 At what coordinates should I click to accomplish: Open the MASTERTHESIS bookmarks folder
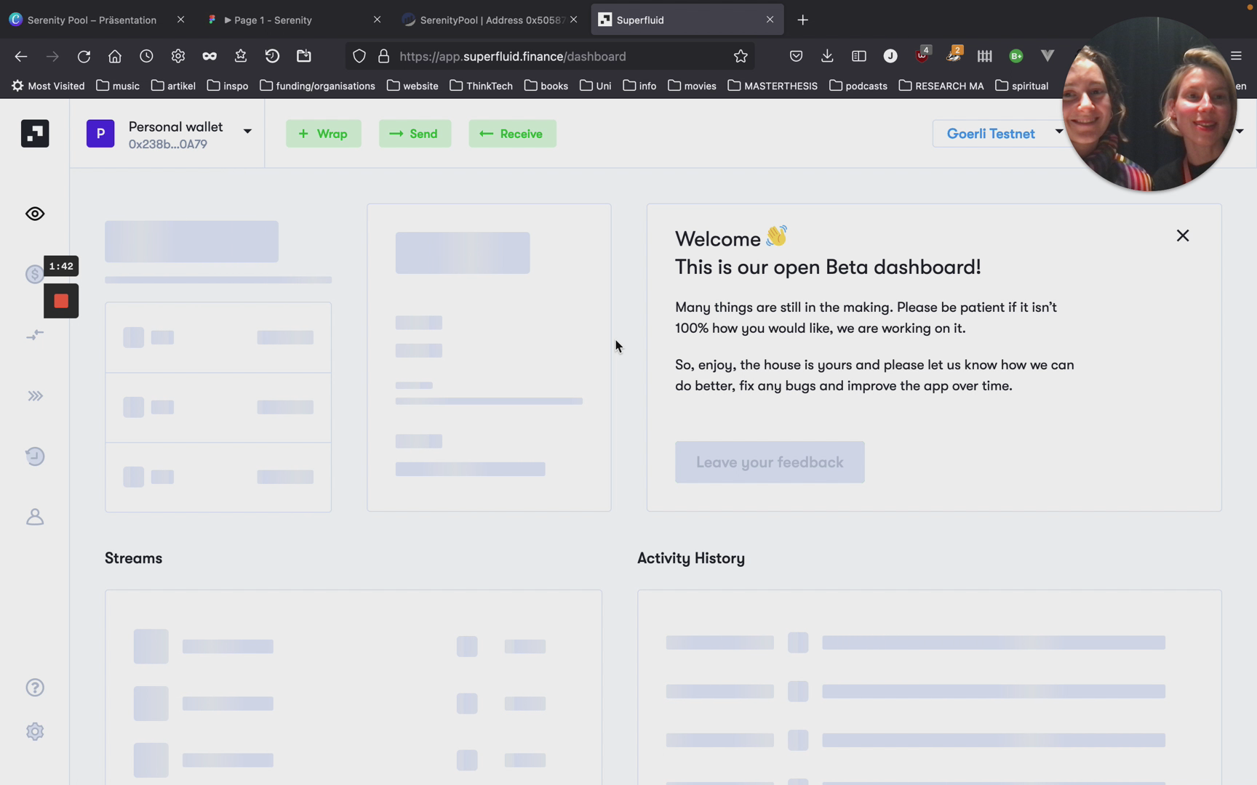tap(772, 86)
